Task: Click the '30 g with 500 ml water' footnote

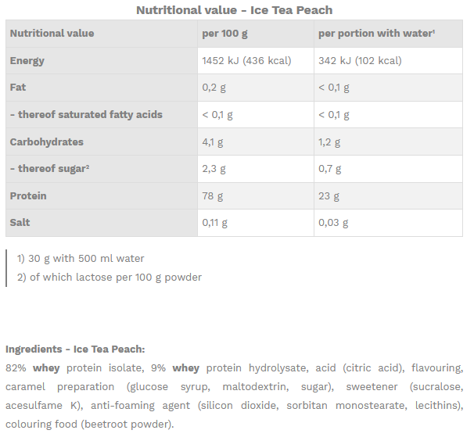Action: point(81,259)
